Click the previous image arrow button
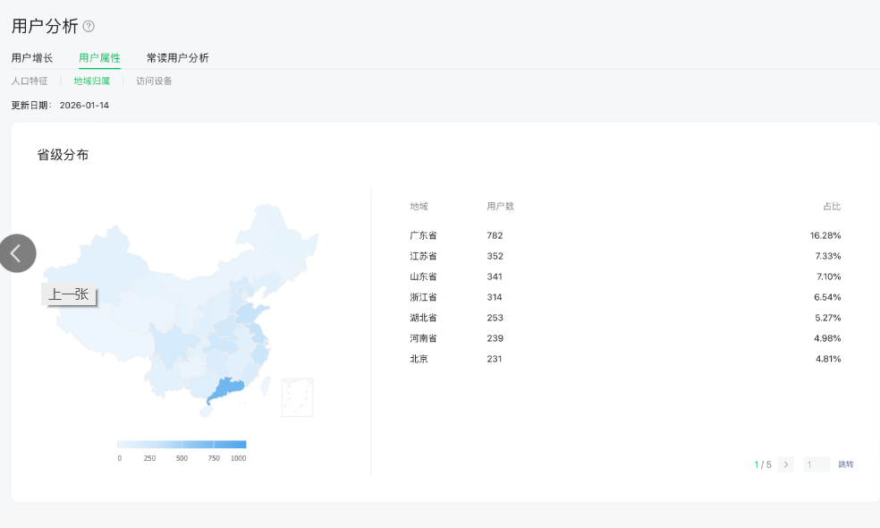The height and width of the screenshot is (528, 880). [x=17, y=253]
